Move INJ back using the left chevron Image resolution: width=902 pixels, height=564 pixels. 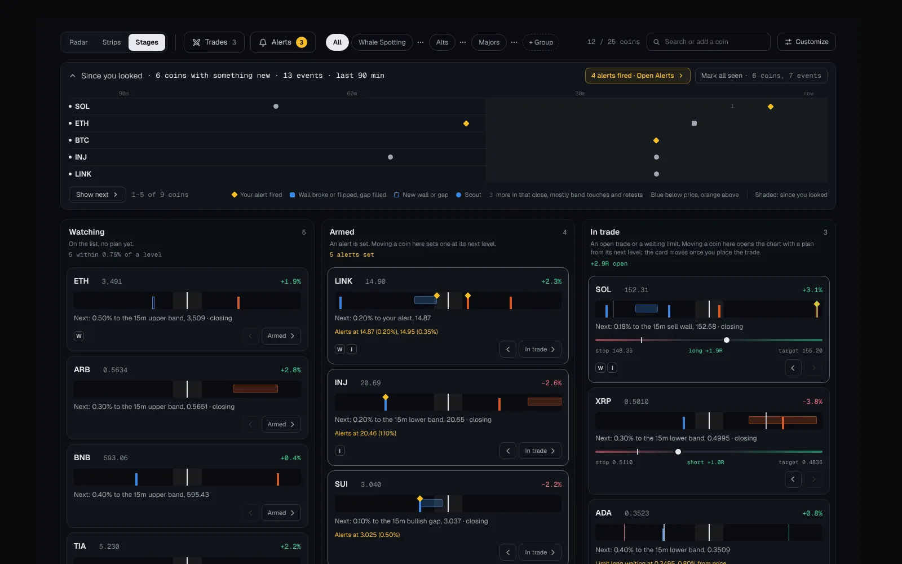pos(508,451)
